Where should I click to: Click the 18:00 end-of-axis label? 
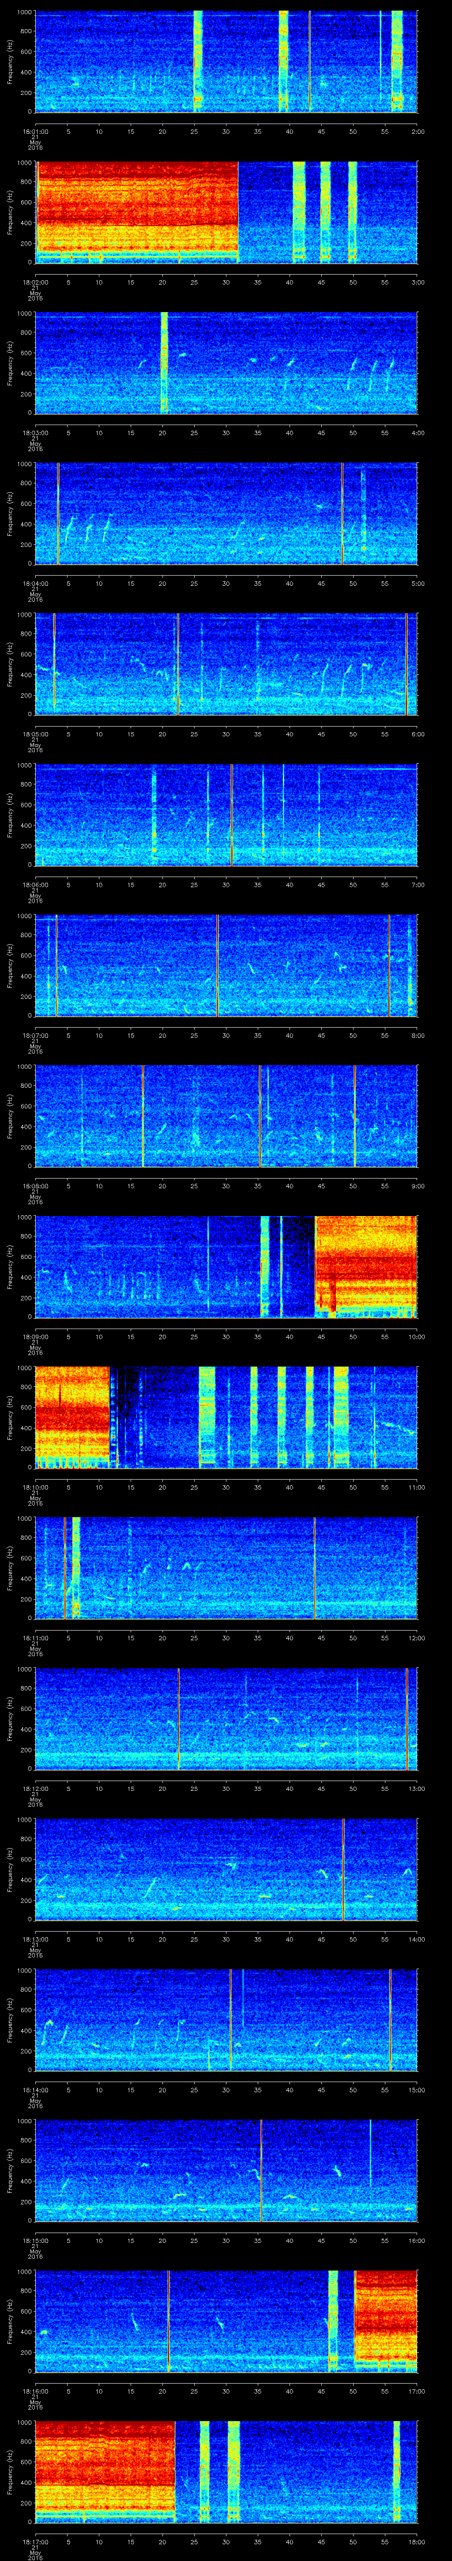click(x=416, y=2541)
